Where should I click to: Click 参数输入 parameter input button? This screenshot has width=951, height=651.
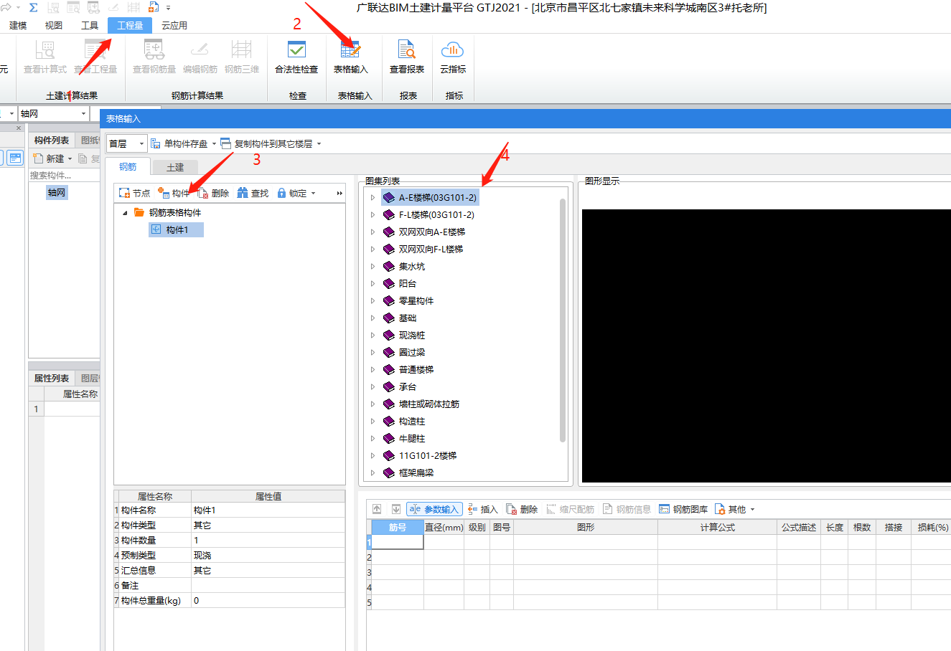(434, 509)
